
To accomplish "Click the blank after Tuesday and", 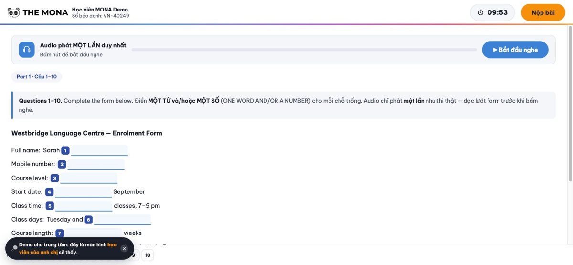I will [x=123, y=220].
